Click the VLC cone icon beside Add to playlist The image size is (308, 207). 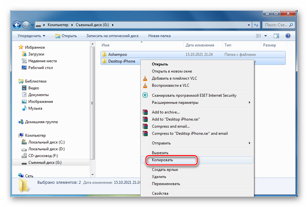click(x=145, y=78)
